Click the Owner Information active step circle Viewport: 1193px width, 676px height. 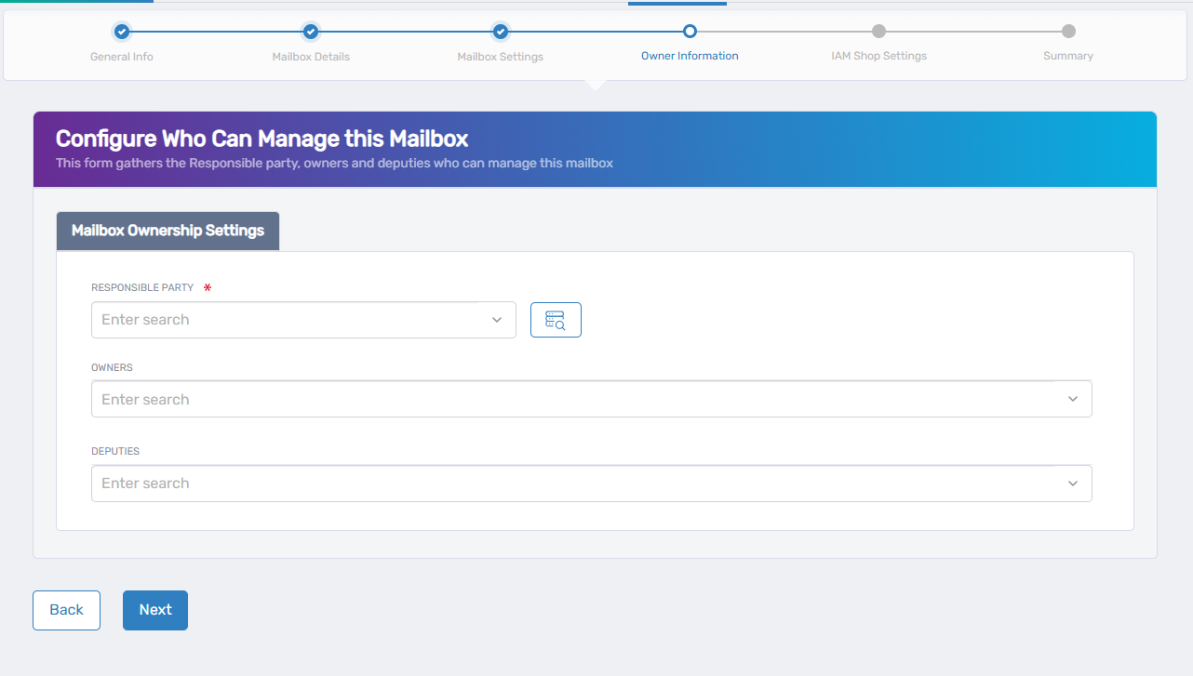[x=690, y=32]
